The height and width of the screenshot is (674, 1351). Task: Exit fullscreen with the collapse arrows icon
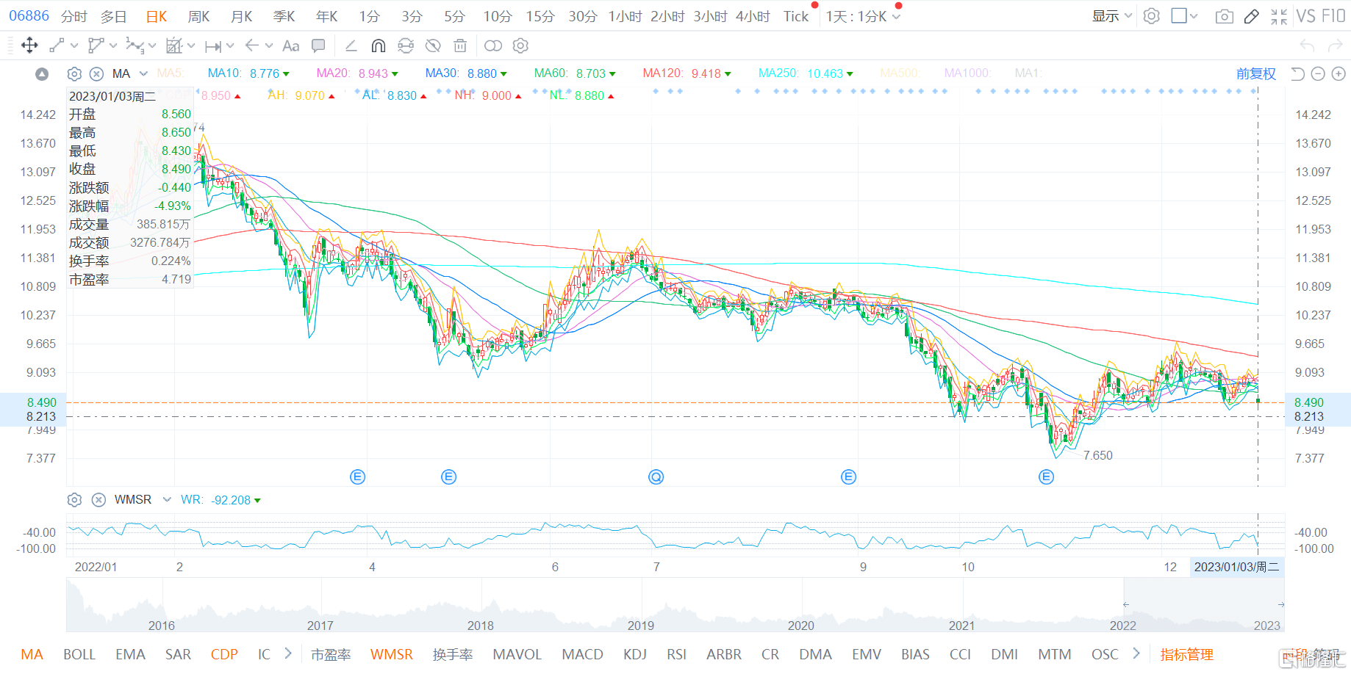tap(1279, 16)
